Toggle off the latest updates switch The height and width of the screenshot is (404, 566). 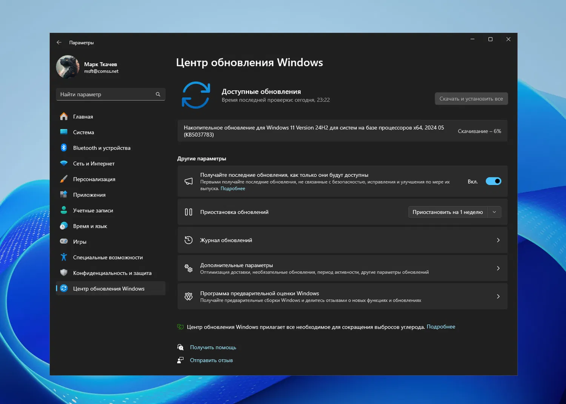click(494, 181)
